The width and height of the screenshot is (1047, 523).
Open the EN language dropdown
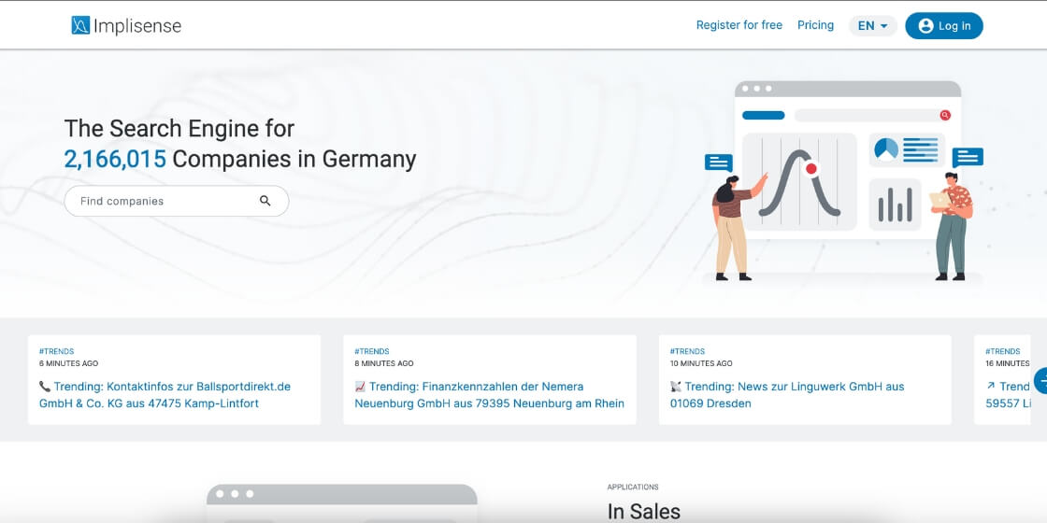pos(873,26)
